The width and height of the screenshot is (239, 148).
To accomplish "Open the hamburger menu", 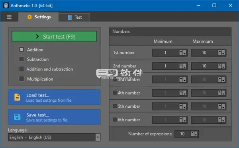I will (9, 17).
